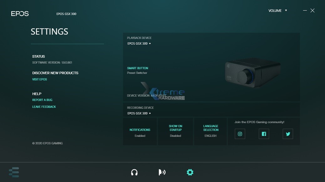The height and width of the screenshot is (182, 325).
Task: Select the EPOS GSX 300 device tab
Action: (66, 14)
